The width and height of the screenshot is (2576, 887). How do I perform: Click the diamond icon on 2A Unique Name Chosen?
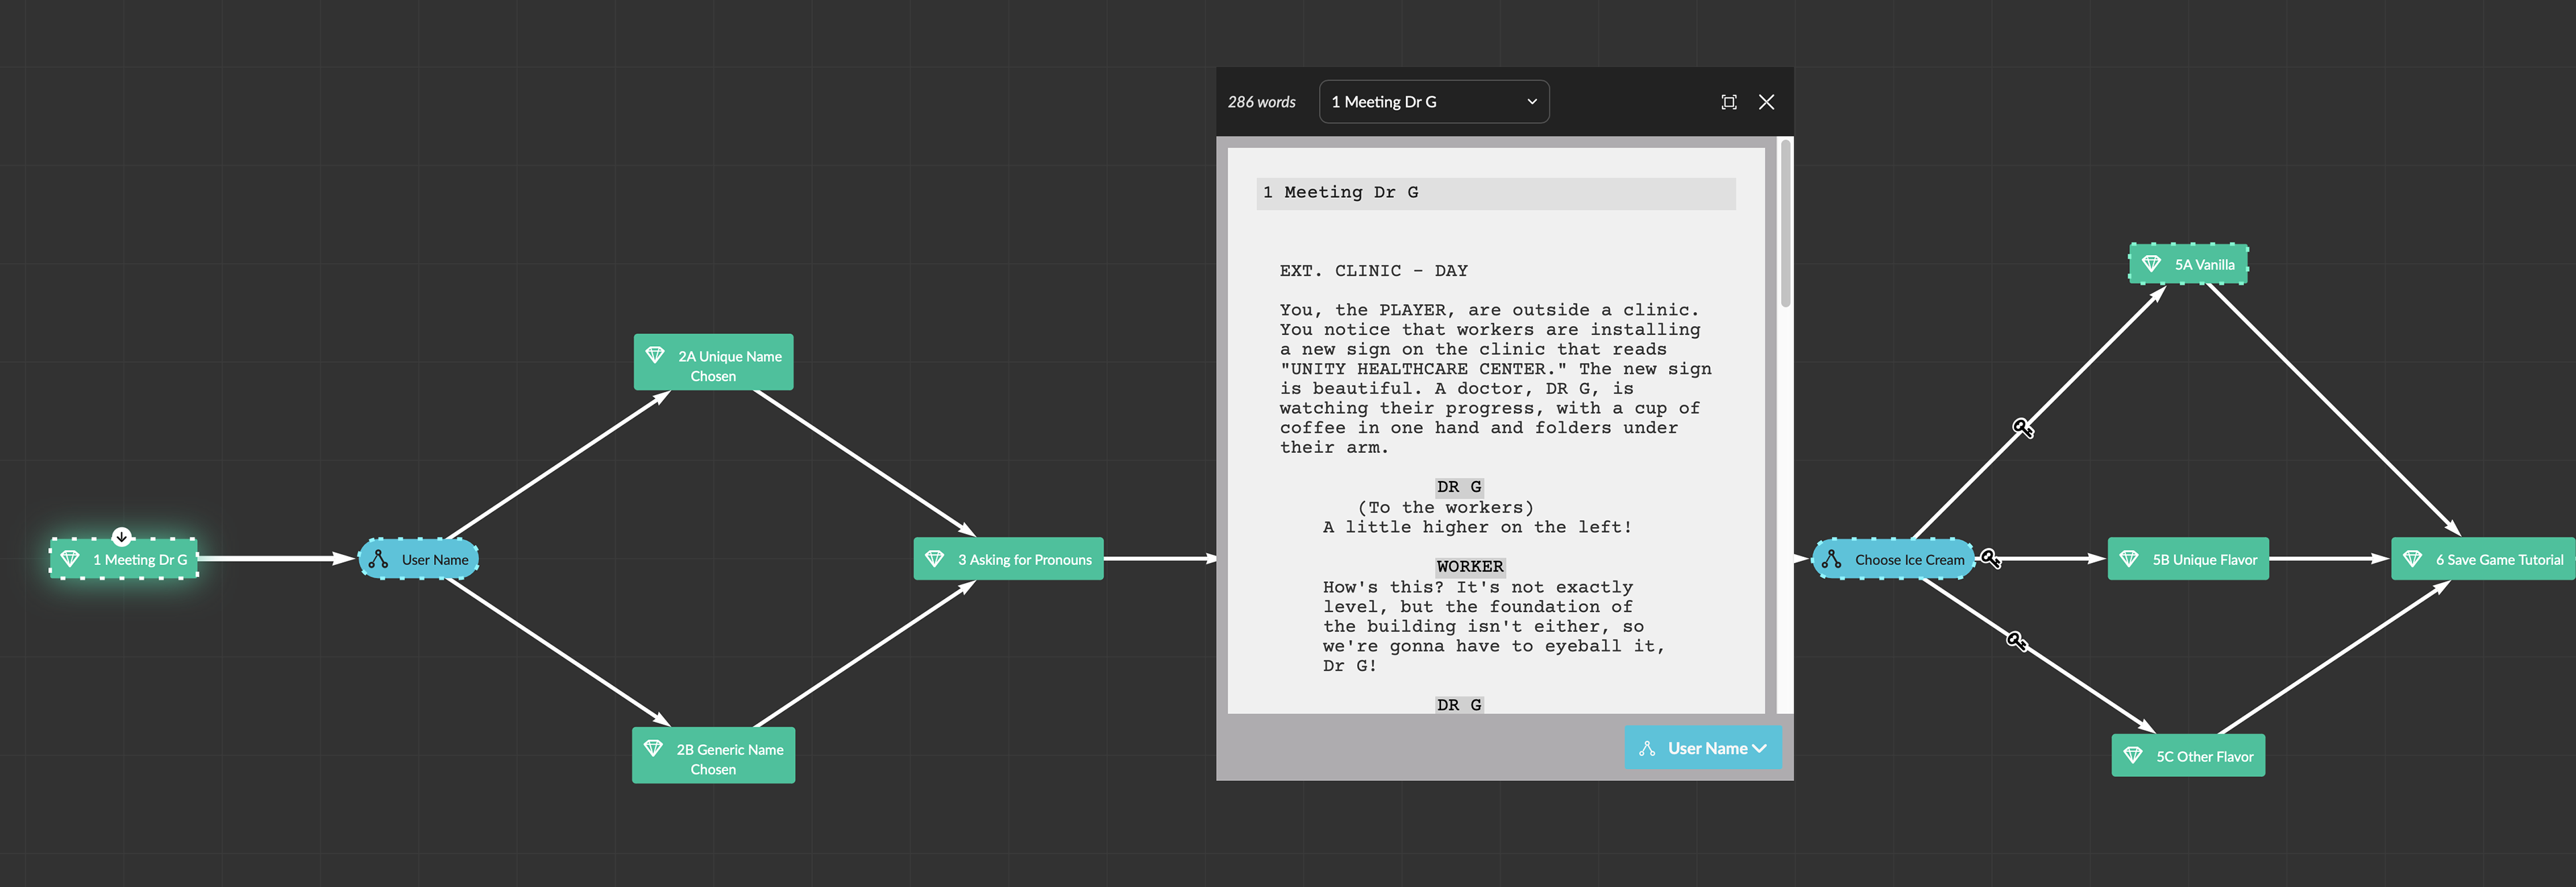[x=655, y=355]
